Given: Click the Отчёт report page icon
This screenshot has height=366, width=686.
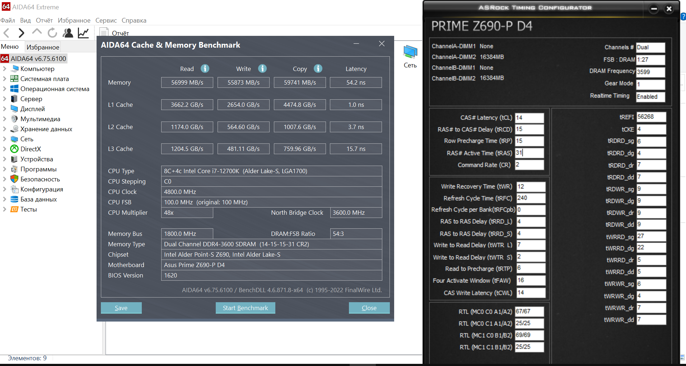Looking at the screenshot, I should point(104,32).
